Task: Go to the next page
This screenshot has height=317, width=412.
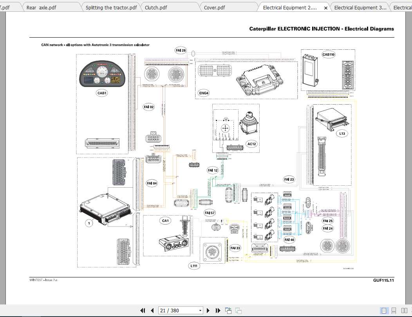Action: 208,310
